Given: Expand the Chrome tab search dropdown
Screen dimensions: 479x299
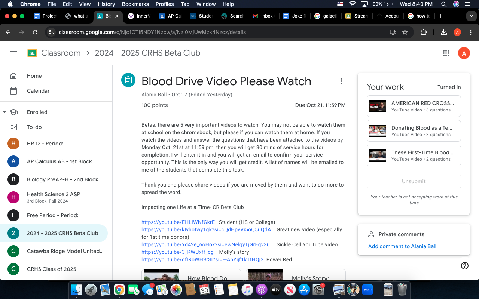Looking at the screenshot, I should (471, 16).
